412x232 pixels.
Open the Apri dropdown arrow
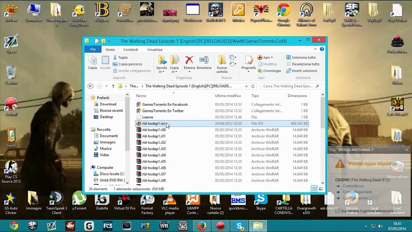click(x=272, y=57)
